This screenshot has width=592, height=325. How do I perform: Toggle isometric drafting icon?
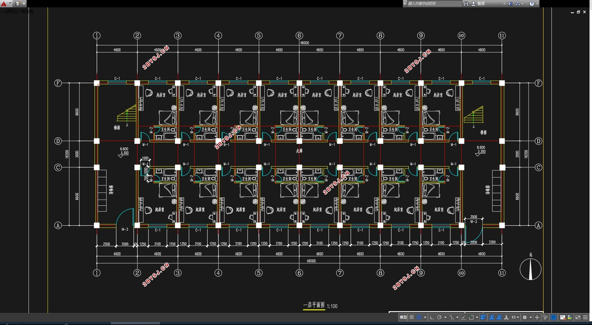point(451,317)
